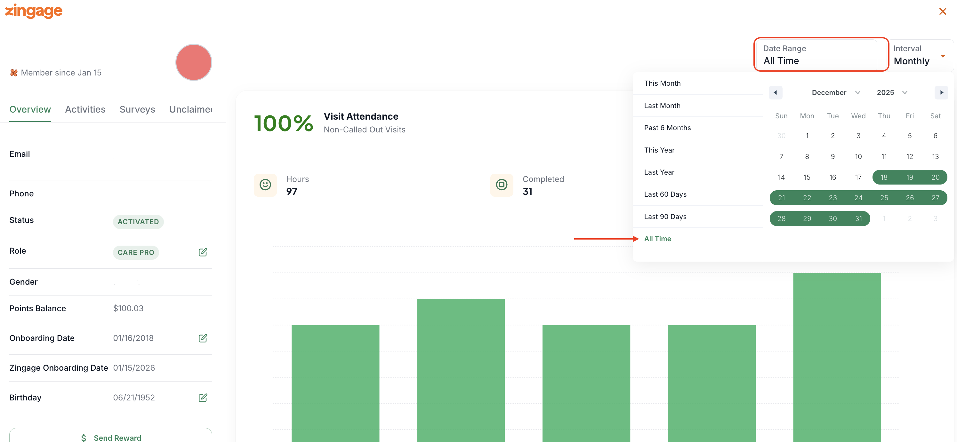
Task: Click the Completed visits icon
Action: click(x=502, y=185)
